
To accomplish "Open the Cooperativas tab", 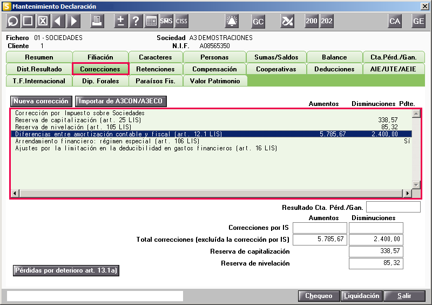I will click(x=276, y=69).
